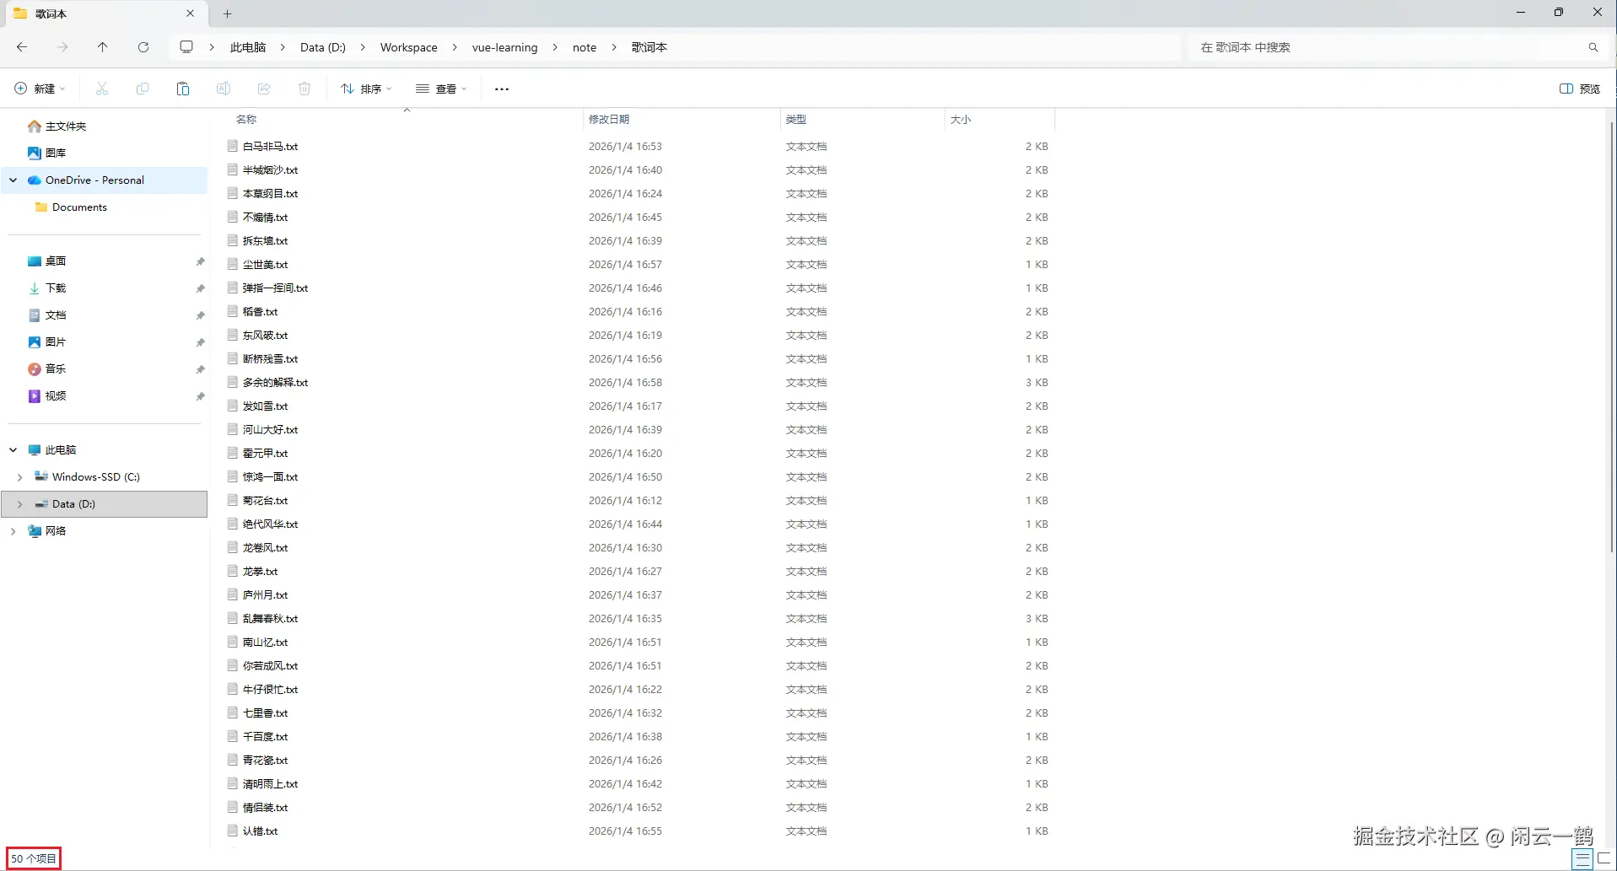Open the 新建 dropdown
The image size is (1617, 871).
(40, 89)
